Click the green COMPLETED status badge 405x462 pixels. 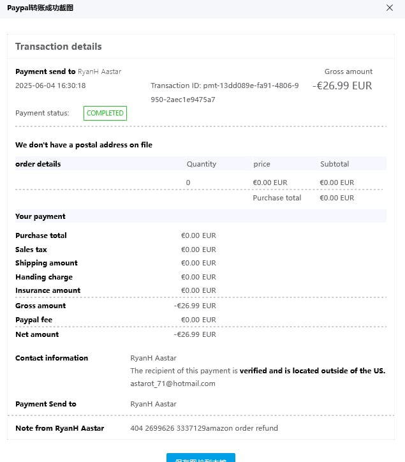[x=105, y=113]
